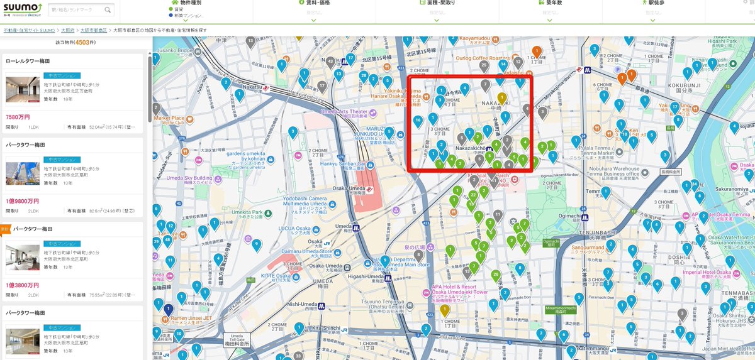Click the Higashi-Umeda metro station icon
Viewport: 755px width, 360px height.
coord(388,277)
